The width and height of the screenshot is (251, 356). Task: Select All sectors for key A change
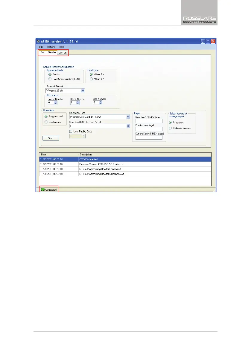click(x=170, y=122)
